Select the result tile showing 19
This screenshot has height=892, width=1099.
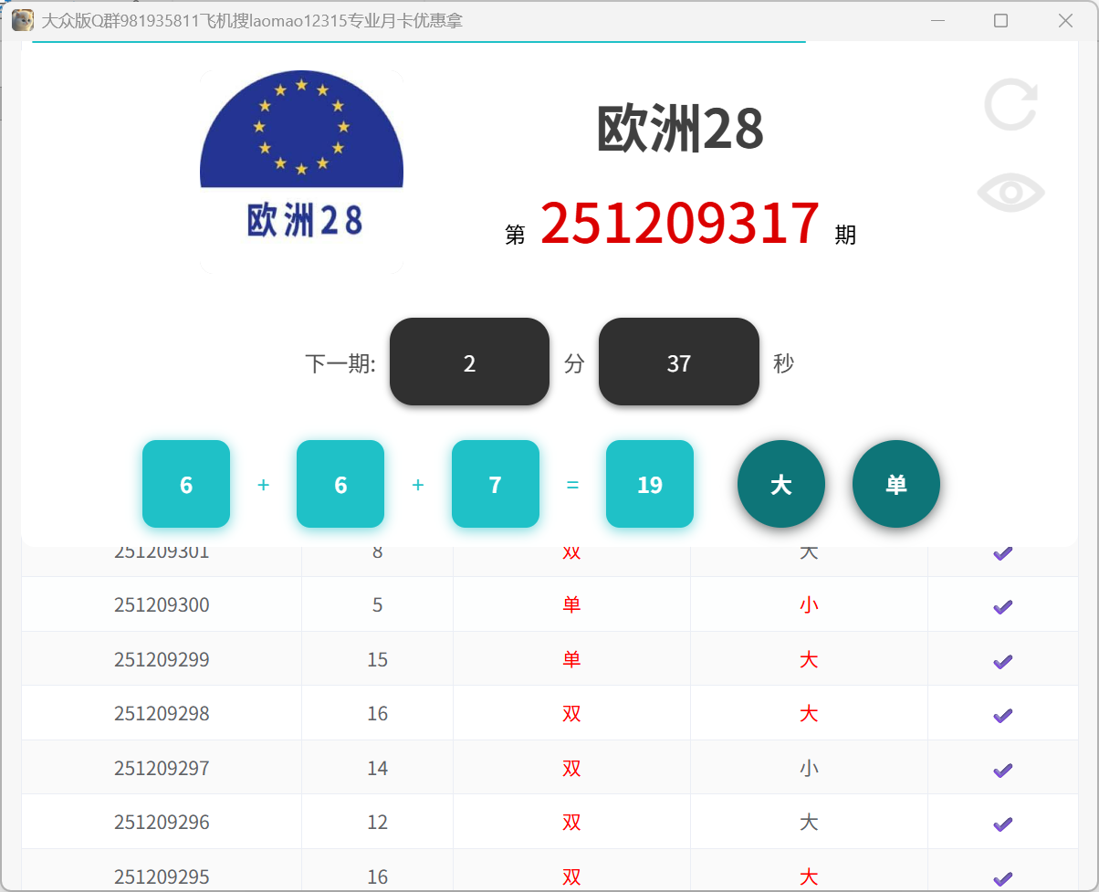[649, 484]
